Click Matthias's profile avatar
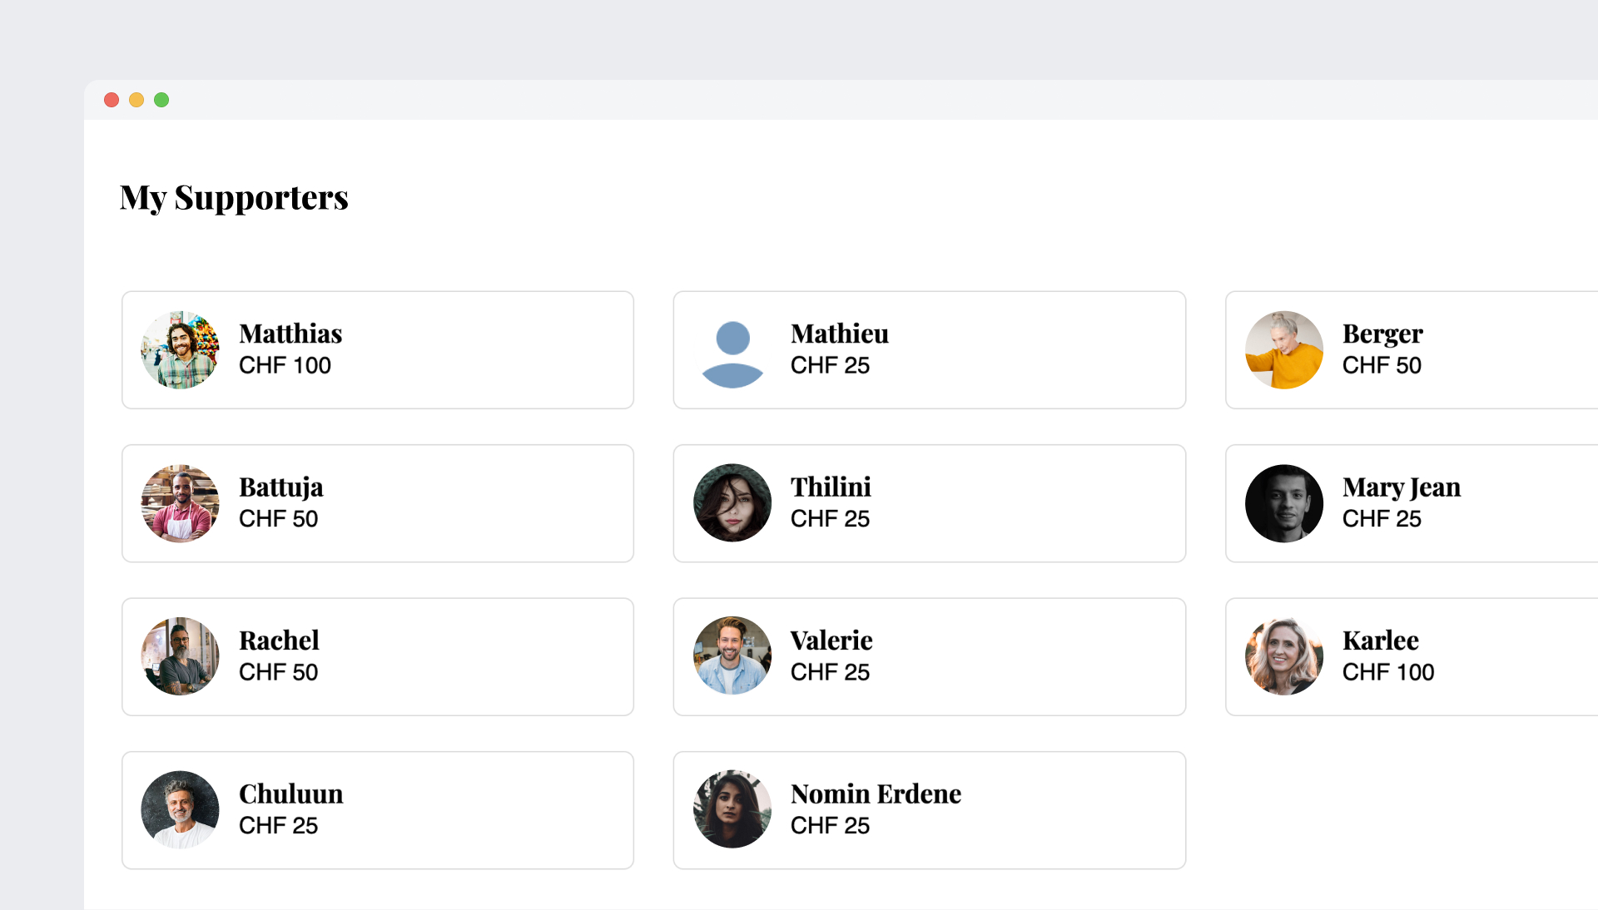The image size is (1598, 910). tap(180, 350)
